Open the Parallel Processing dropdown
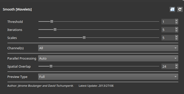This screenshot has height=94, width=184. tap(108, 58)
